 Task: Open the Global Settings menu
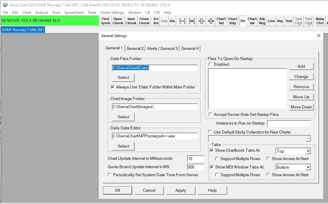pos(112,12)
